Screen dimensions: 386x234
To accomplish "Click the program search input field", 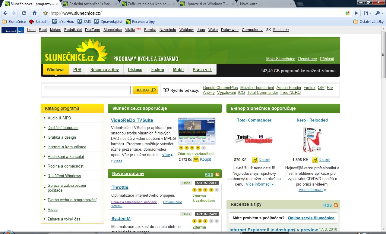I will click(x=87, y=90).
